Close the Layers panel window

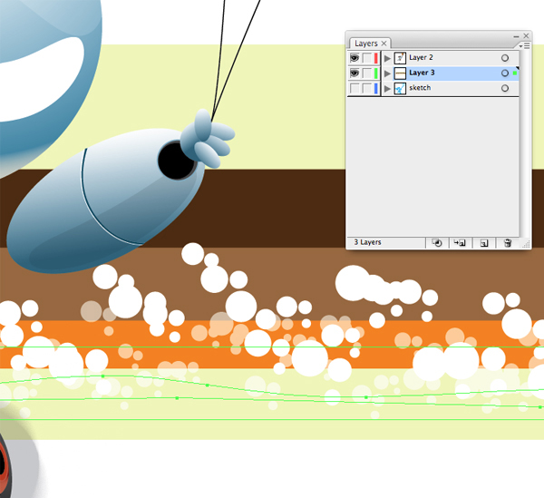click(x=526, y=35)
